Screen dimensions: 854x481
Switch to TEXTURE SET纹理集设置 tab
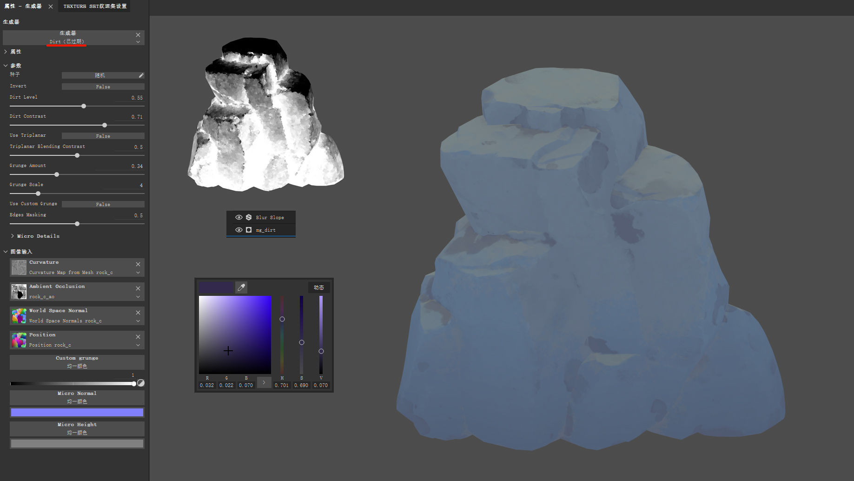(95, 6)
